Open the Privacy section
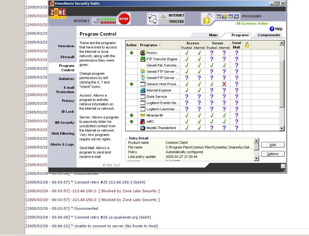Screen dimensions: 309x236 [x=68, y=101]
